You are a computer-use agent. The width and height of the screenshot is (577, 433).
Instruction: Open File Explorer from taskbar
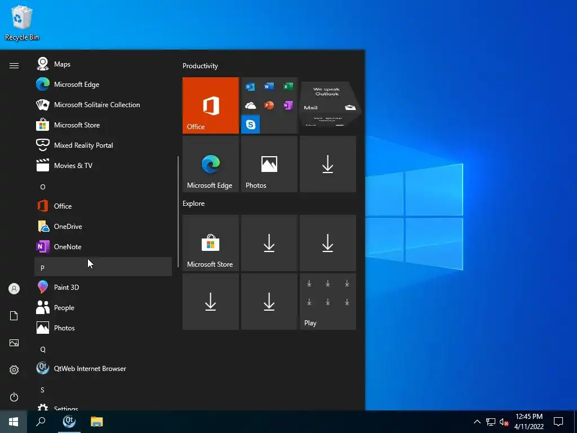97,422
